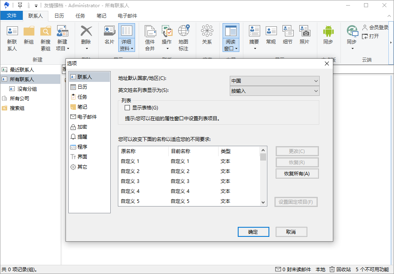This screenshot has height=274, width=394.
Task: Open 地图标注 map annotation
Action: click(x=184, y=38)
